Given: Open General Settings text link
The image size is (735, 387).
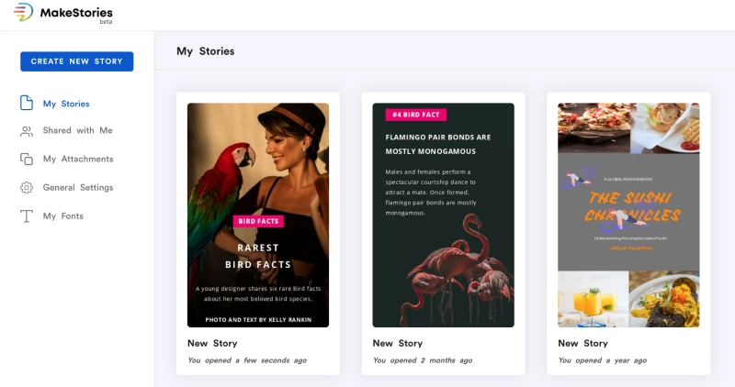Looking at the screenshot, I should [x=78, y=188].
